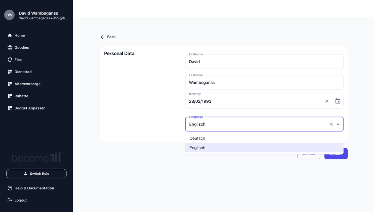The image size is (374, 212).
Task: Click the Flex circle icon
Action: tap(10, 60)
